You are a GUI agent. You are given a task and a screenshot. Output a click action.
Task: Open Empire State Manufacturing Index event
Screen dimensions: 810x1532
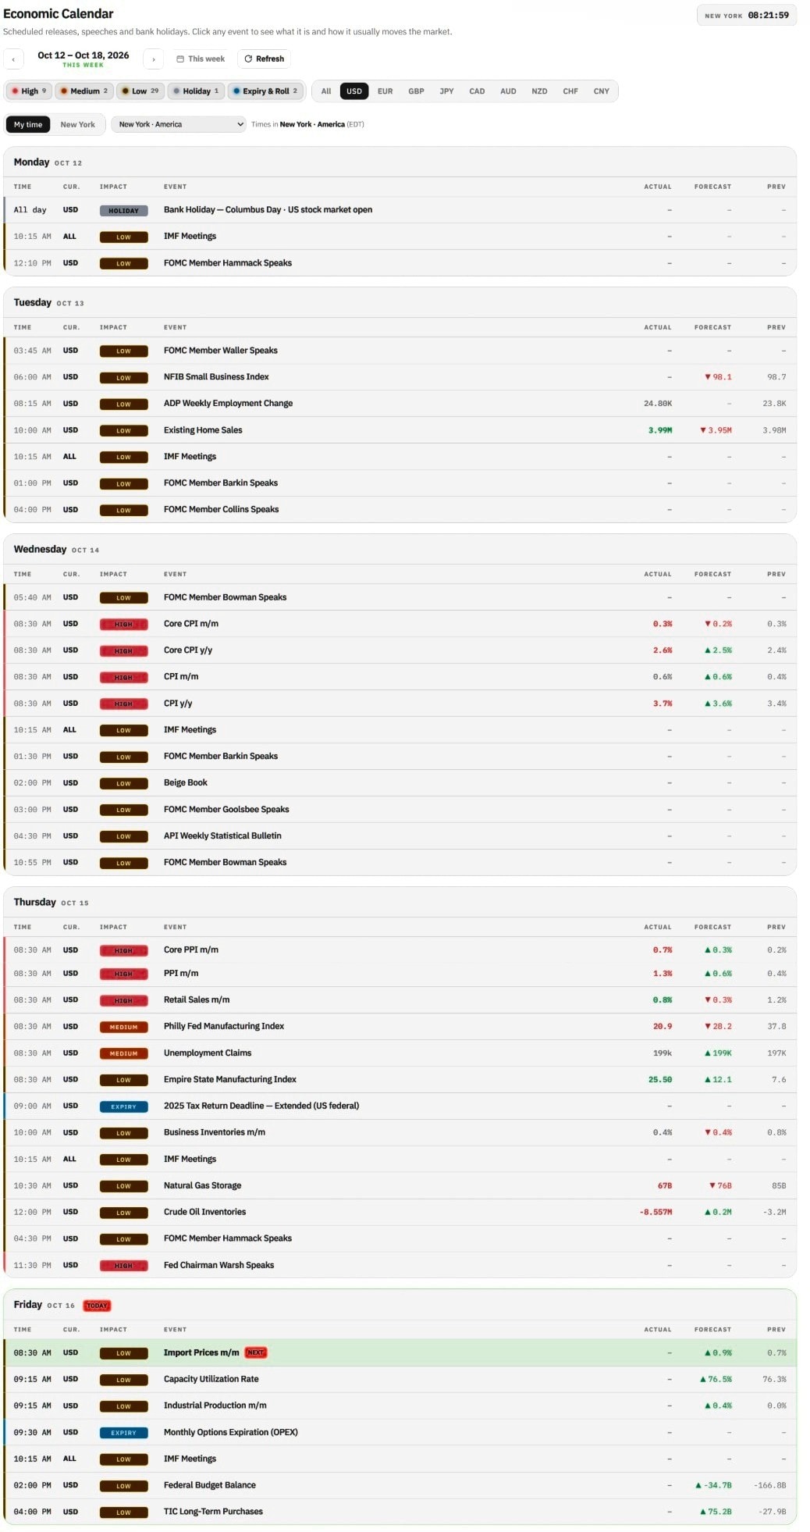point(400,1080)
